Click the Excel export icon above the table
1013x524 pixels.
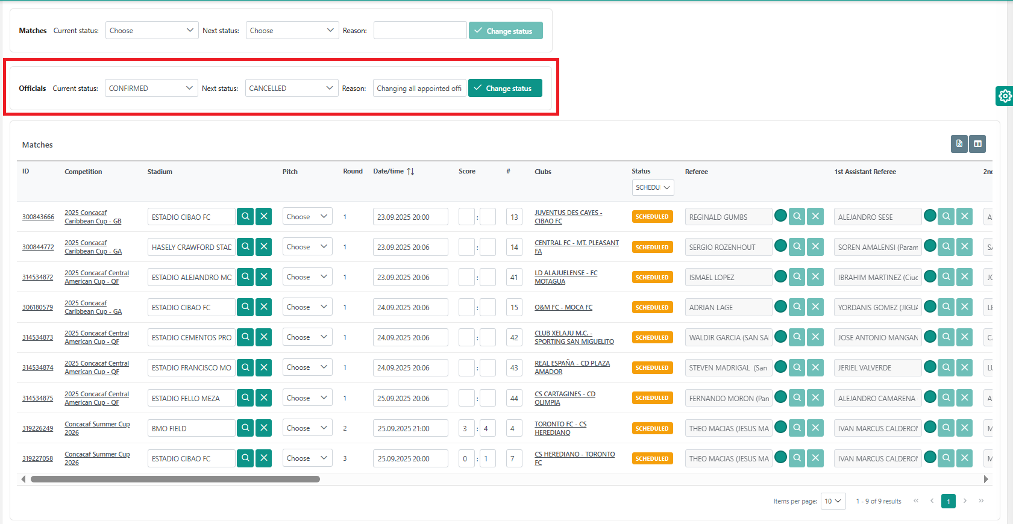click(959, 144)
